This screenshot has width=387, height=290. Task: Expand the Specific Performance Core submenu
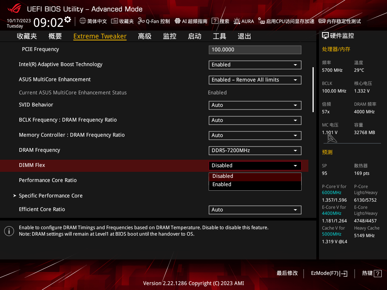pyautogui.click(x=51, y=196)
